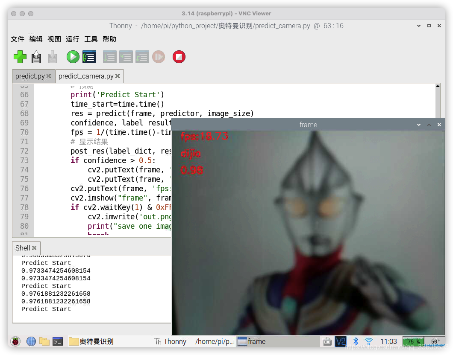Open the 文件 menu
Viewport: 453px width, 355px height.
point(18,39)
